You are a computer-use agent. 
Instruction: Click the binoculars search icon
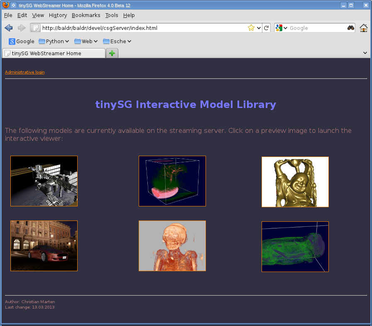point(351,28)
